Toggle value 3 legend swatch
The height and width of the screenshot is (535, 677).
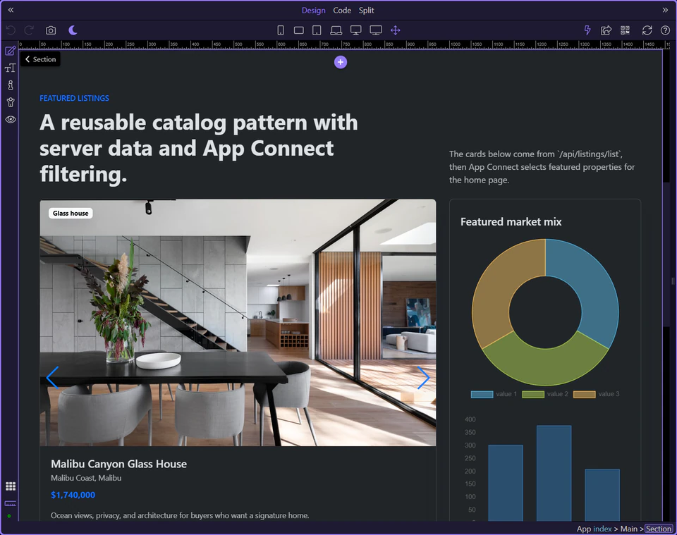coord(584,394)
